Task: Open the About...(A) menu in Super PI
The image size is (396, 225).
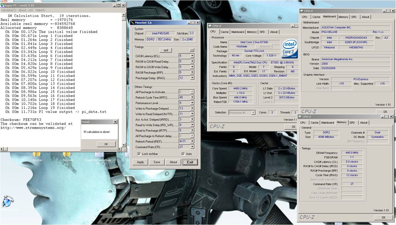Action: pos(26,10)
